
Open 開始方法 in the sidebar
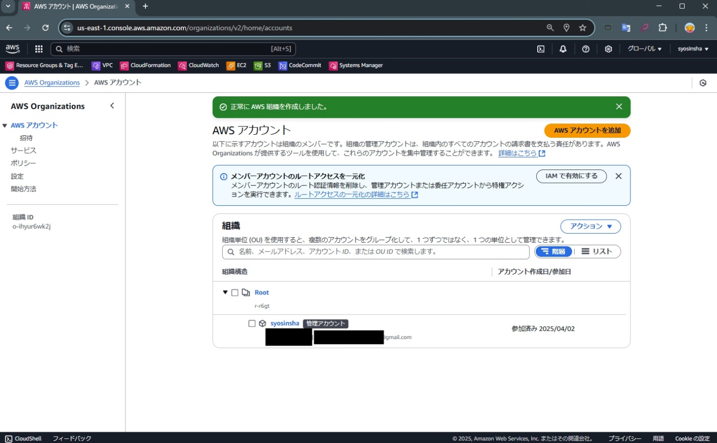coord(24,189)
